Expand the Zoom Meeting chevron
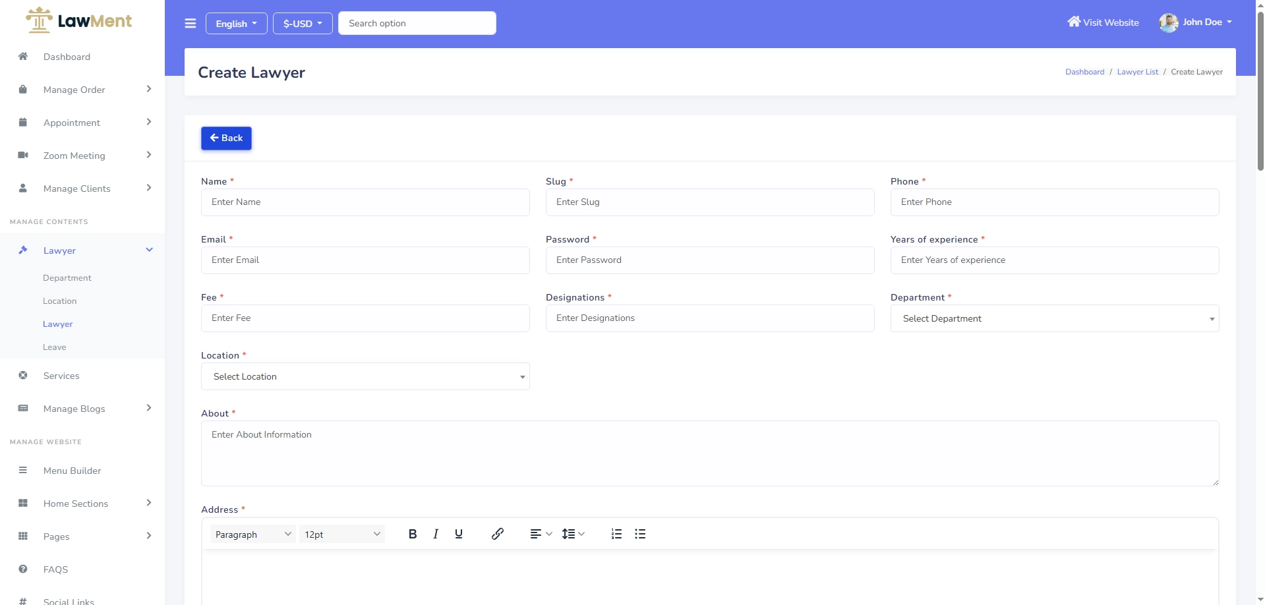This screenshot has width=1265, height=605. (149, 155)
